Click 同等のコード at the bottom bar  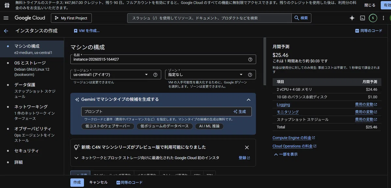tap(129, 182)
